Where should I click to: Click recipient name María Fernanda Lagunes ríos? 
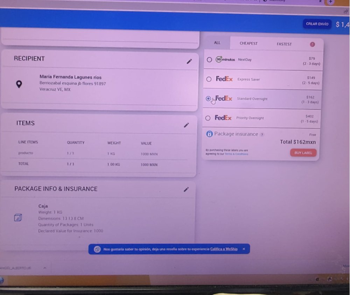(71, 77)
